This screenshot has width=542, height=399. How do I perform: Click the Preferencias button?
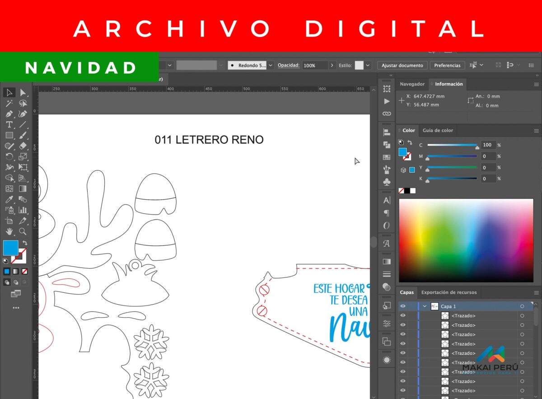coord(447,66)
